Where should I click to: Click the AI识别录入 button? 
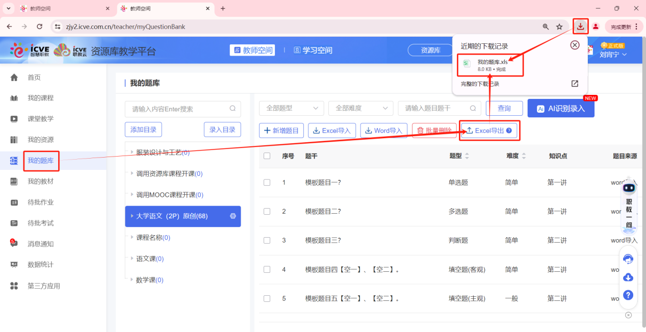(561, 108)
